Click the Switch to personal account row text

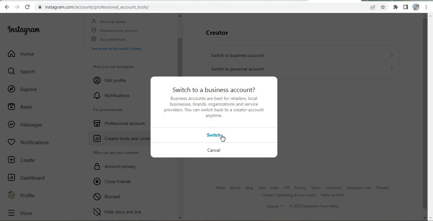(237, 69)
